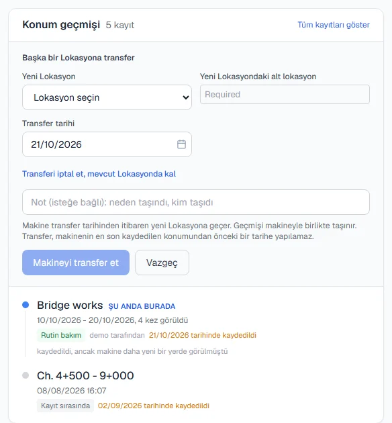The width and height of the screenshot is (392, 423).
Task: Focus the Not (isteğe bağlı) note field
Action: click(196, 202)
